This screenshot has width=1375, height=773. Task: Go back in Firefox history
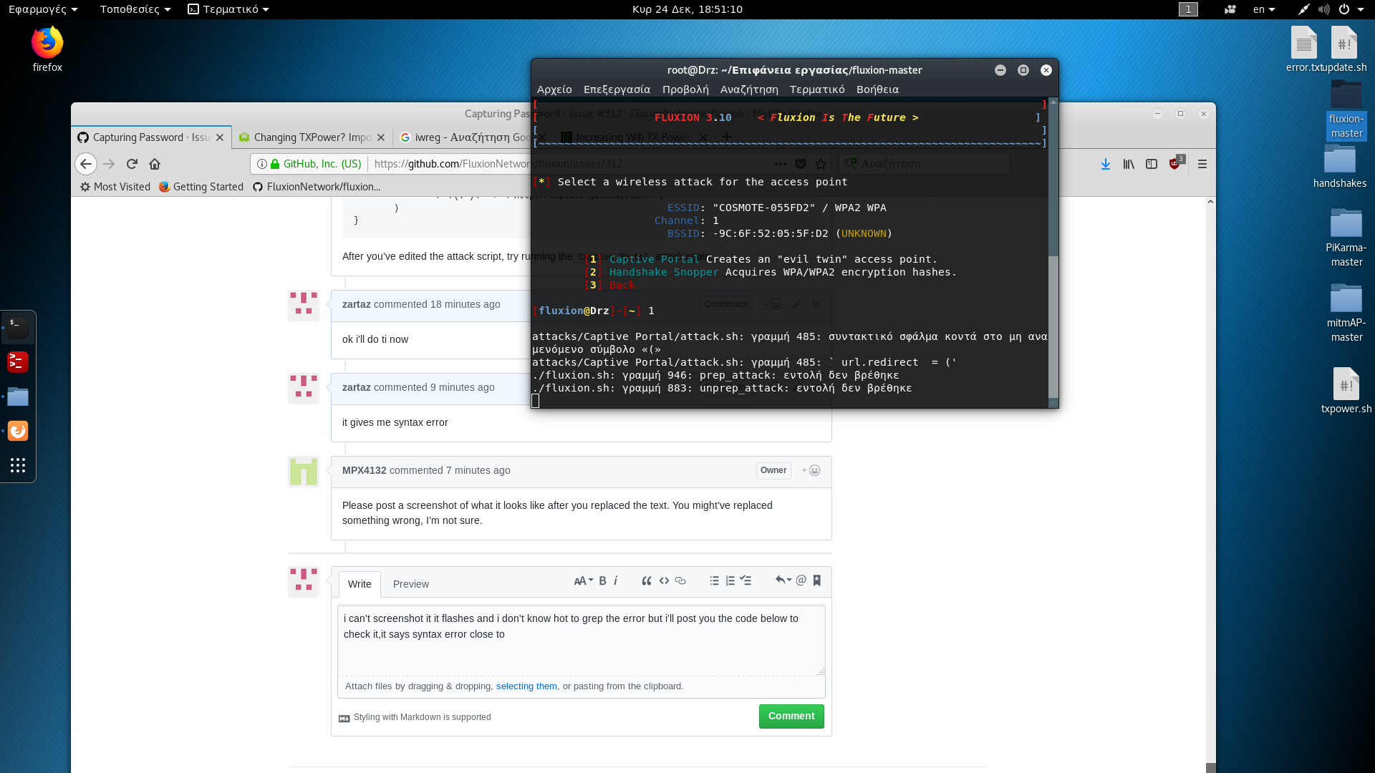click(86, 164)
